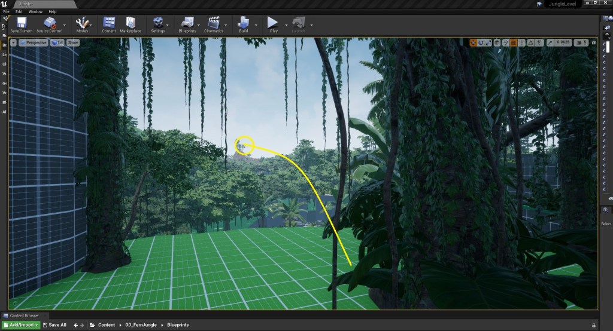This screenshot has height=331, width=613.
Task: Select the rotate gizmo tool in viewport
Action: click(481, 42)
